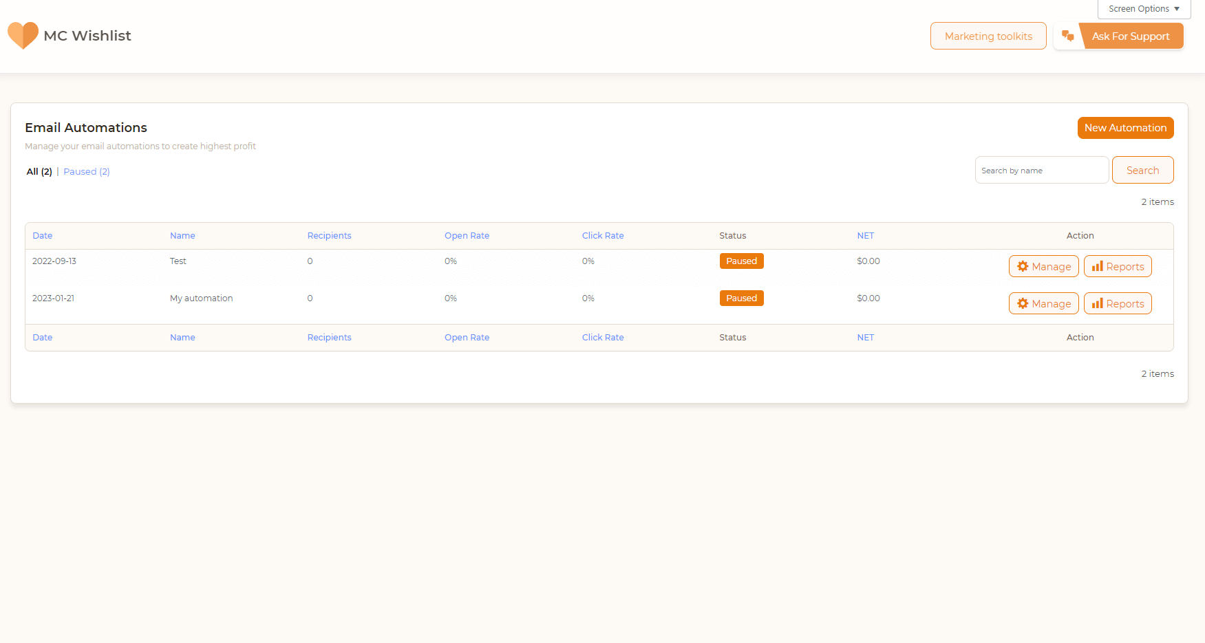Screen dimensions: 1205x643
Task: Focus the Search by name field
Action: [x=1041, y=171]
